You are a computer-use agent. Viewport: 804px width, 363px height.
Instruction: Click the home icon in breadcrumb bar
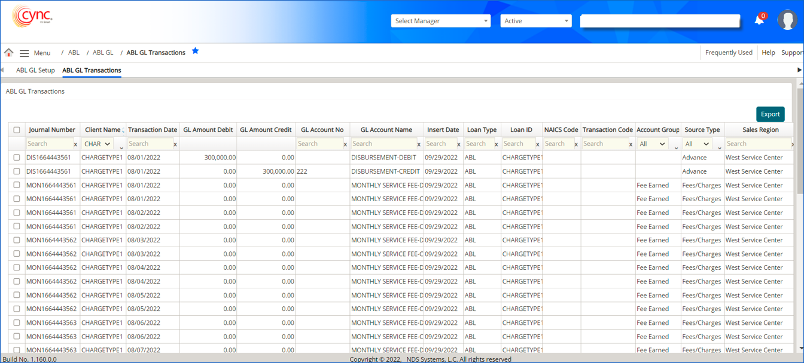pyautogui.click(x=8, y=53)
